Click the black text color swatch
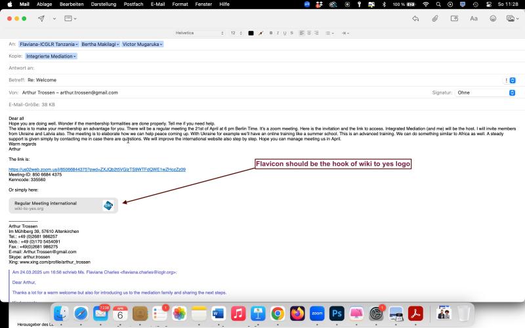The height and width of the screenshot is (328, 525). (251, 33)
